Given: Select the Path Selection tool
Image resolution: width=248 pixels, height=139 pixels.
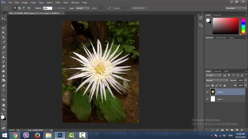Looking at the screenshot, I should tap(3, 95).
